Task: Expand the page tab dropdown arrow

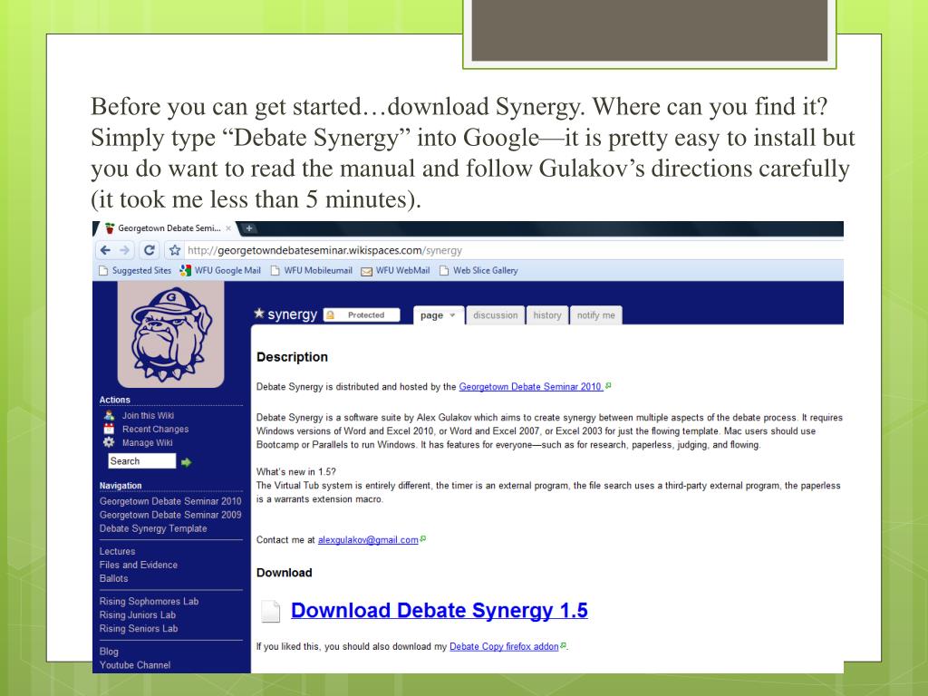Action: point(453,315)
